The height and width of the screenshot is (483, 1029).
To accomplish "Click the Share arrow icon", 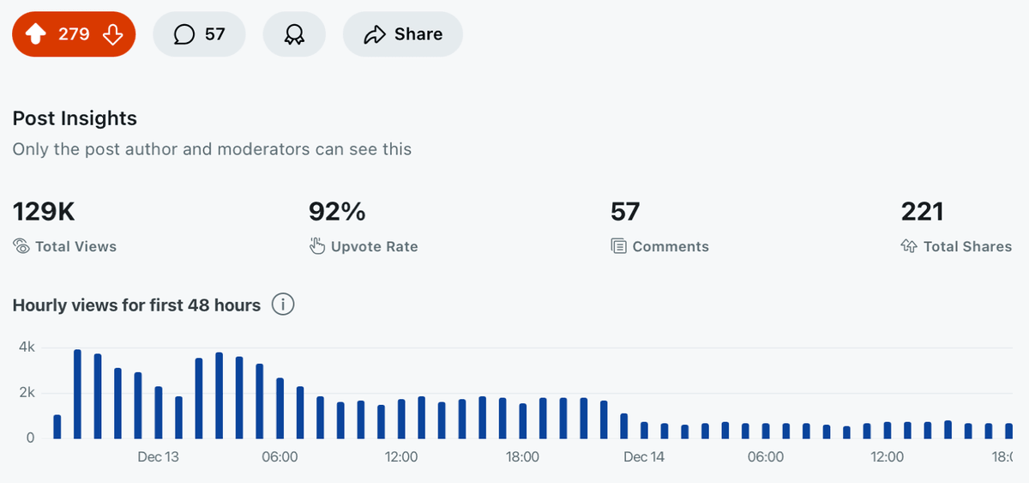I will pos(375,34).
